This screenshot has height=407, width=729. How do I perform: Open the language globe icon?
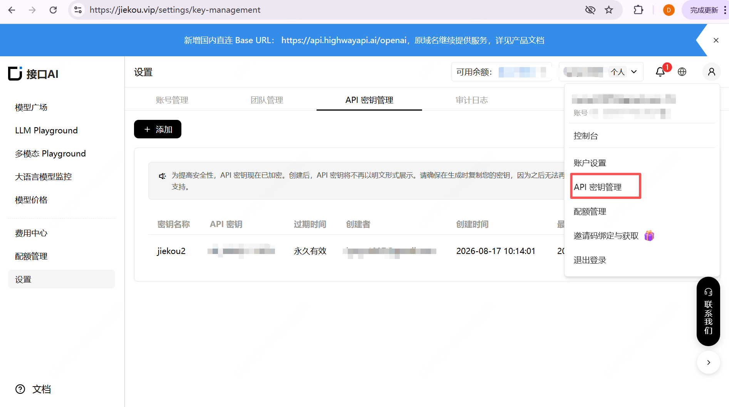click(x=682, y=72)
